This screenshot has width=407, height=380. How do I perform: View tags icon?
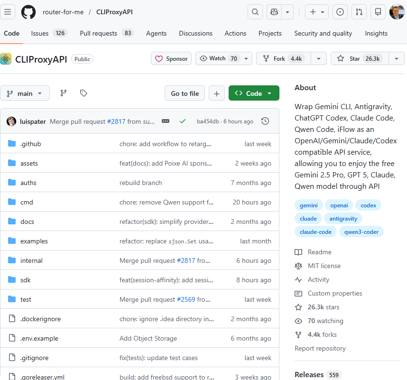click(83, 93)
